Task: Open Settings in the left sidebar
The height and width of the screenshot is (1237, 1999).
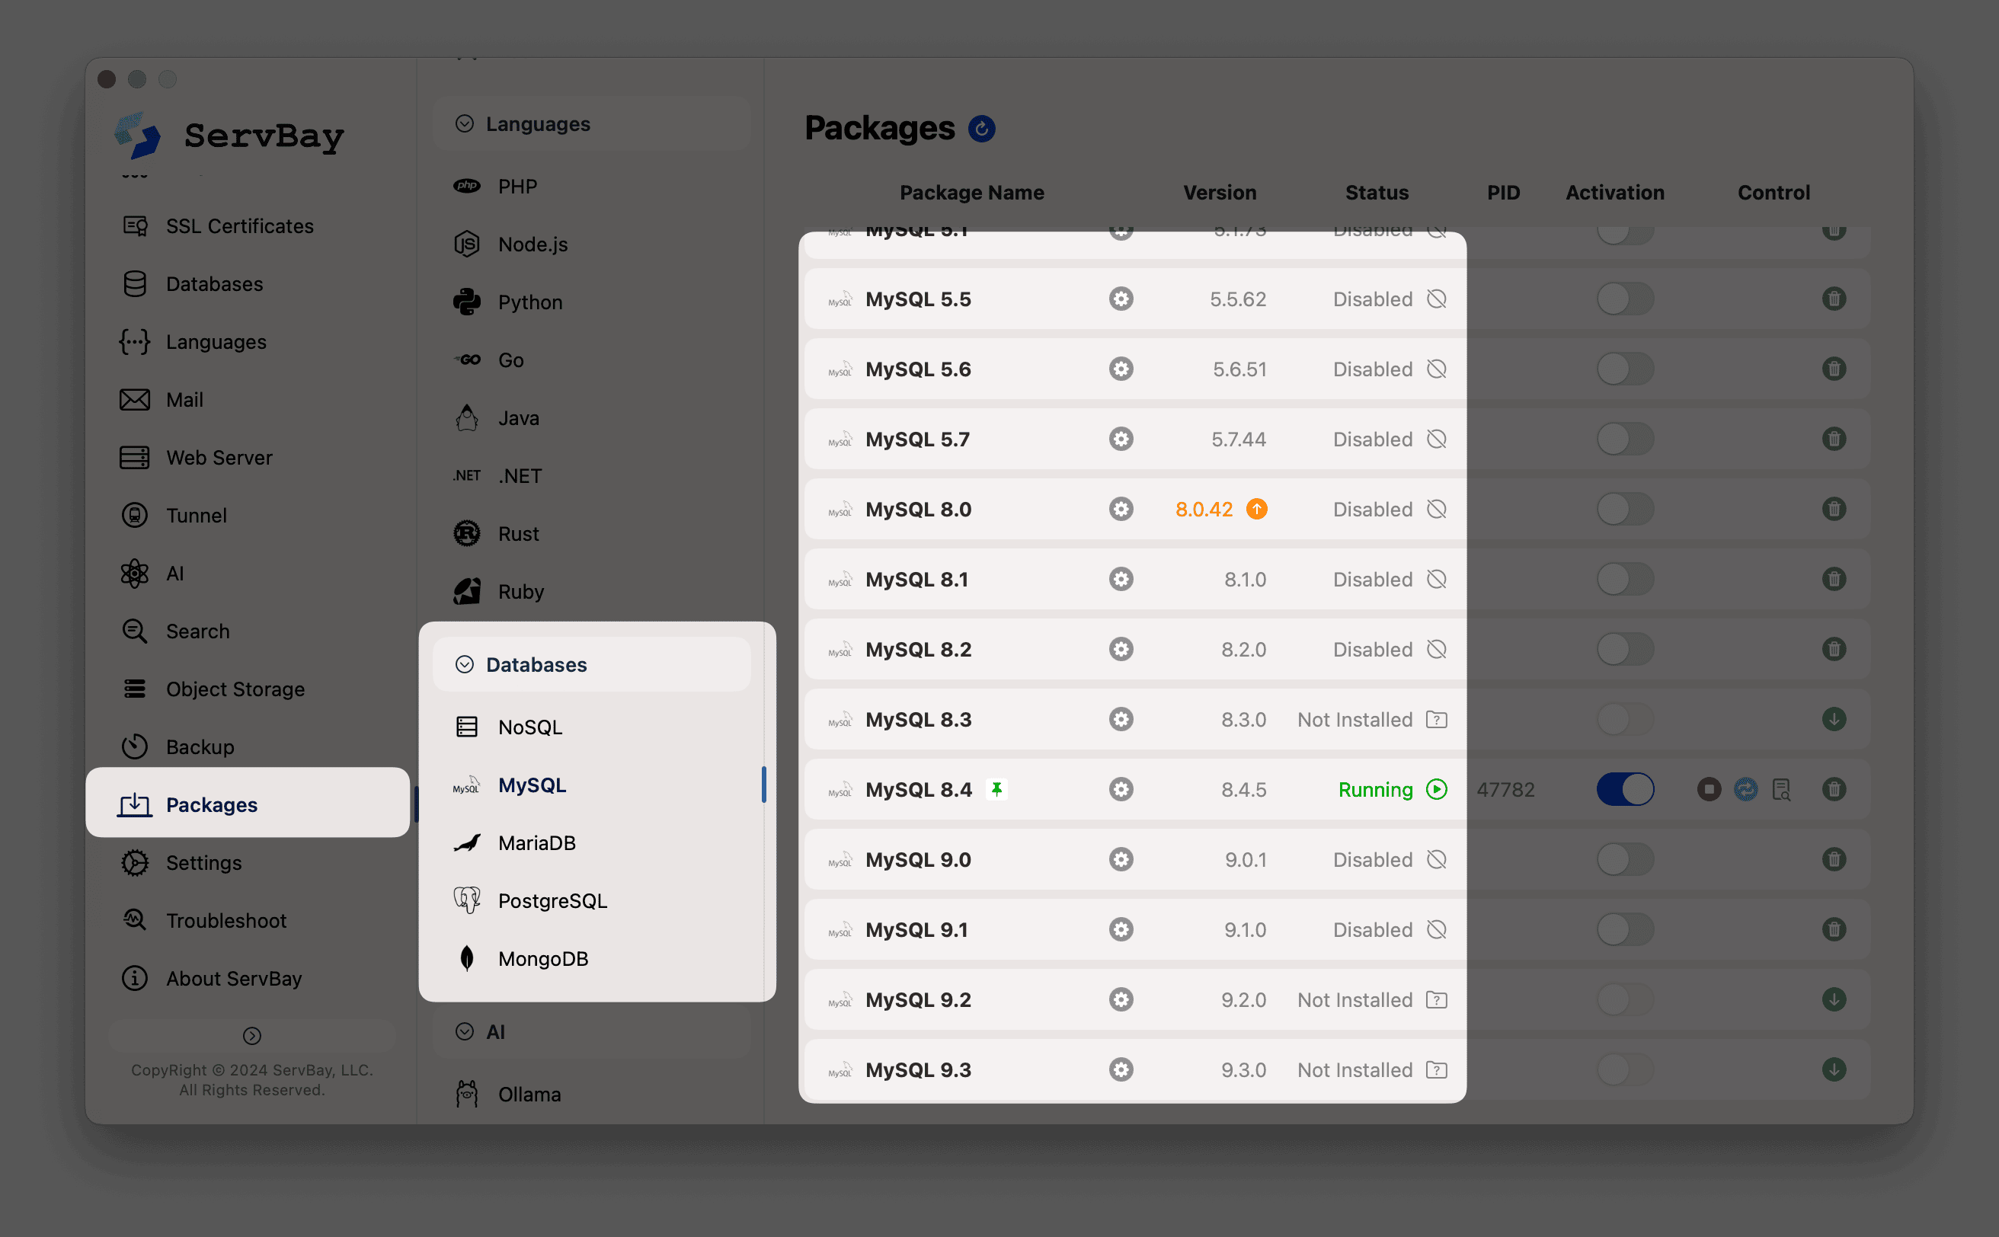Action: (203, 862)
